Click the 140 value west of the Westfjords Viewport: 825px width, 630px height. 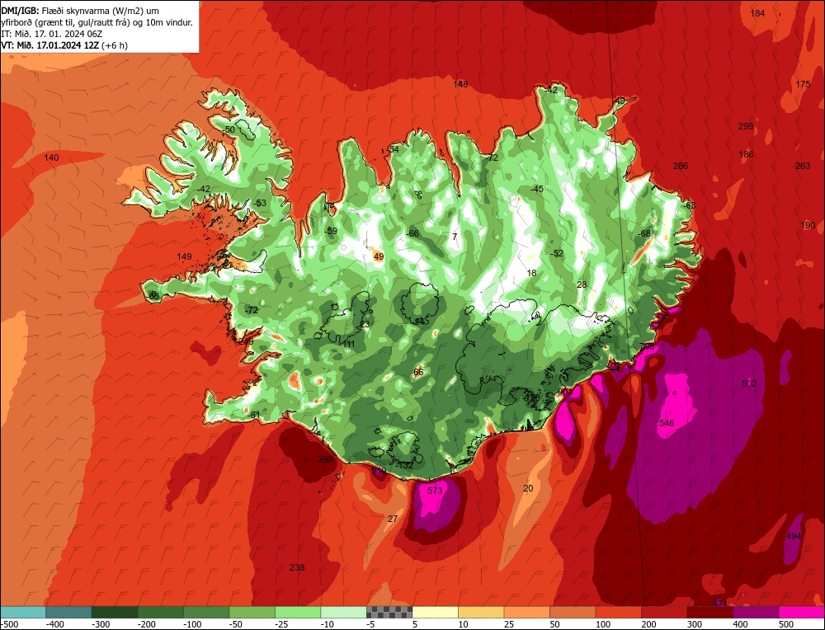(x=51, y=157)
